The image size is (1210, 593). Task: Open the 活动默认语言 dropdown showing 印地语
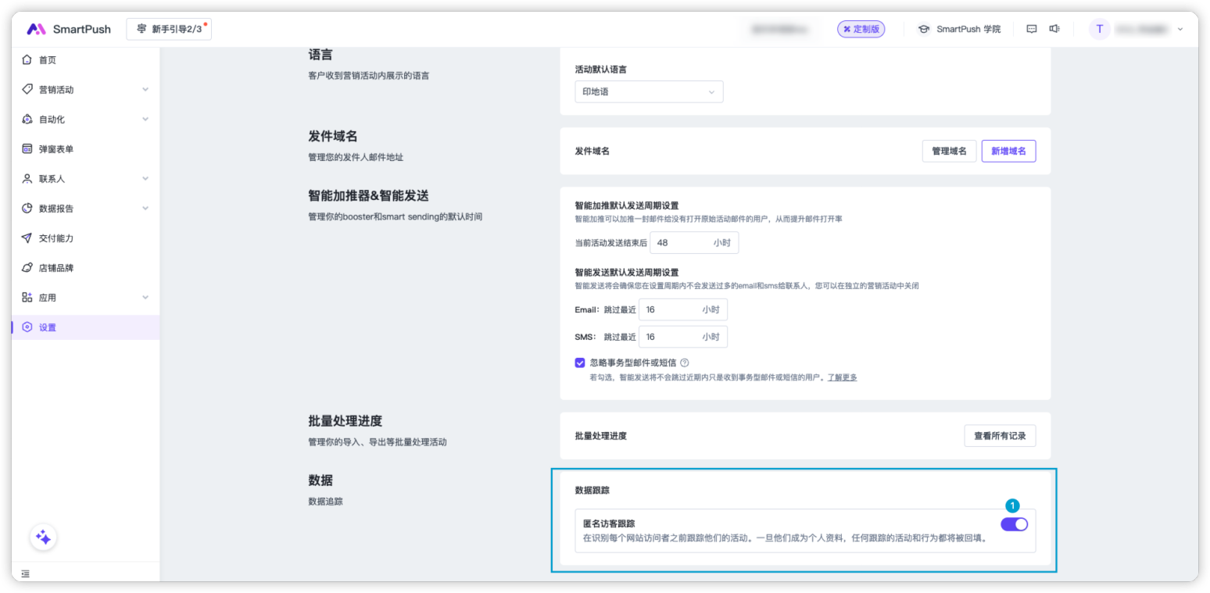(649, 92)
